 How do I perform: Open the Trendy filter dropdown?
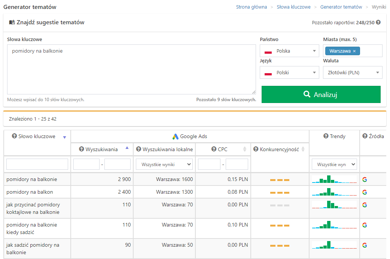click(334, 164)
